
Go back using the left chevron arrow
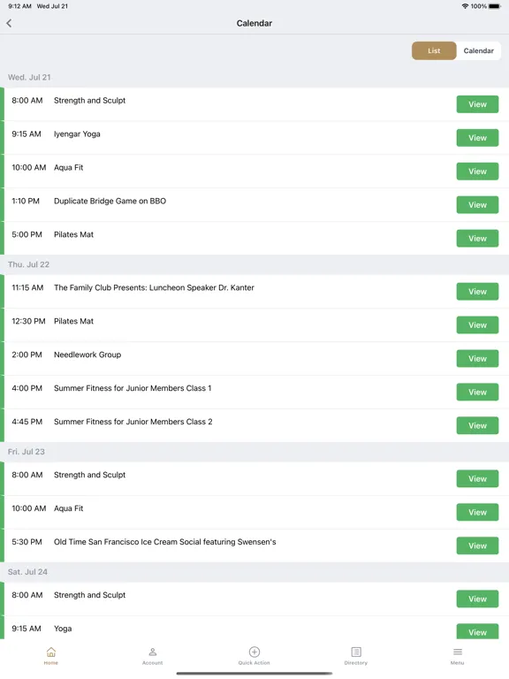pos(9,23)
